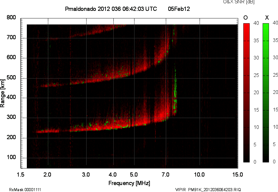Image resolution: width=278 pixels, height=192 pixels.
Task: Click range tick label 500
Action: click(11, 78)
